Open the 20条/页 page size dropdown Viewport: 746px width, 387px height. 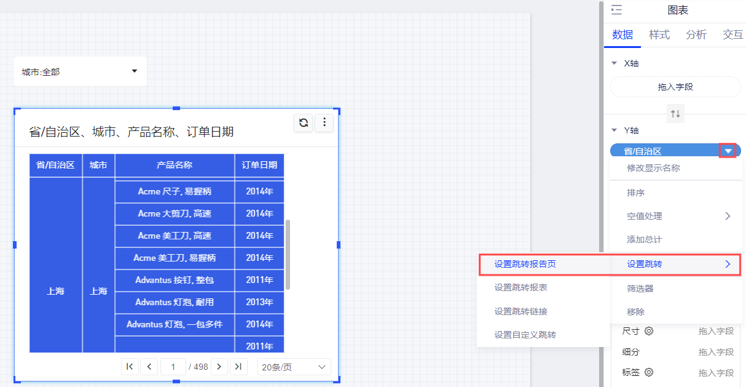coord(294,367)
